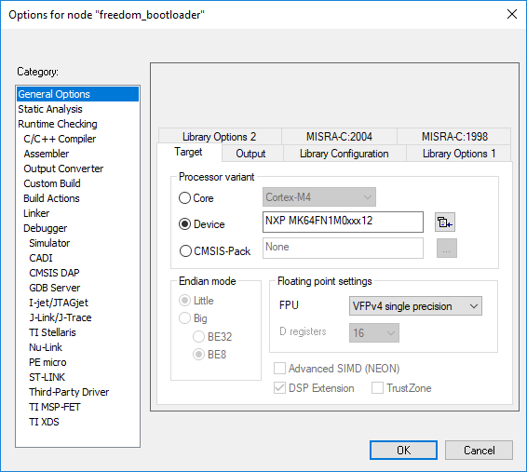
Task: Click the CMSIS-Pack browse ellipsis button
Action: (x=446, y=248)
